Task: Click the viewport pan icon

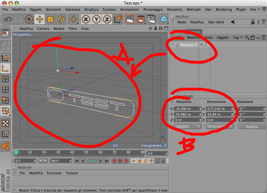Action: [150, 29]
